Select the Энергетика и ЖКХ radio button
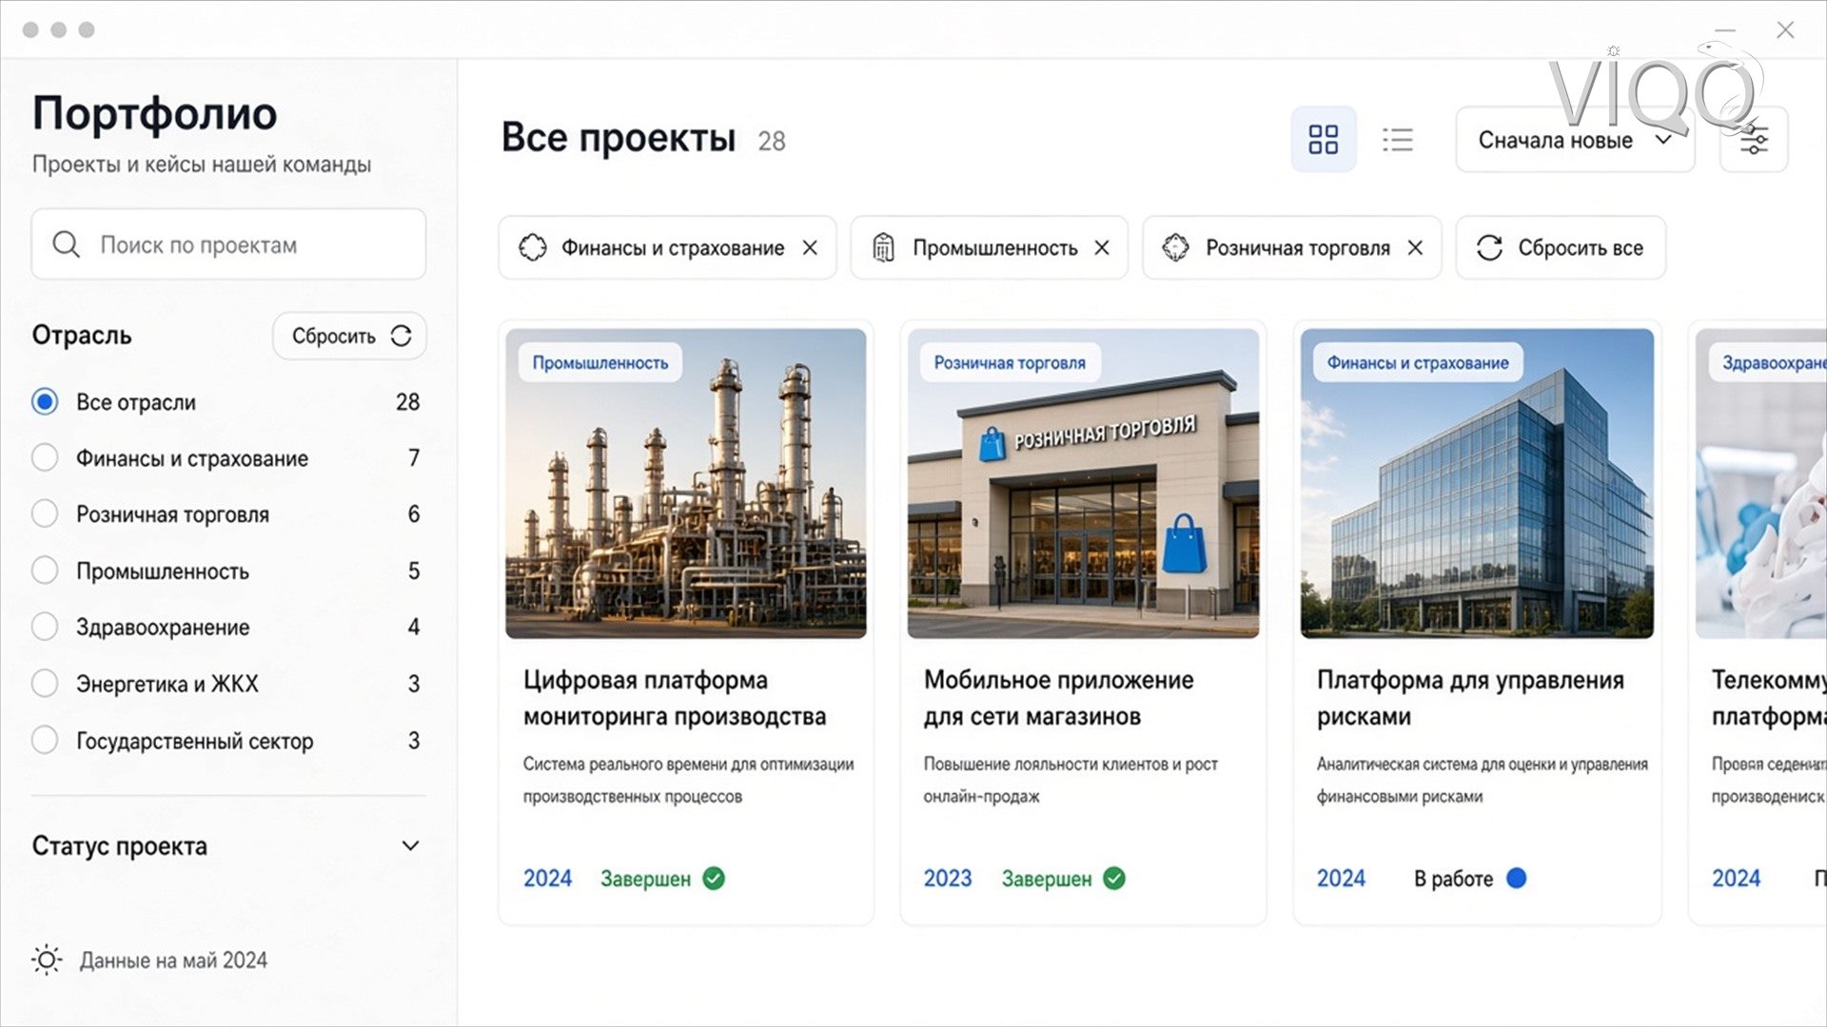The height and width of the screenshot is (1027, 1827). click(x=45, y=683)
